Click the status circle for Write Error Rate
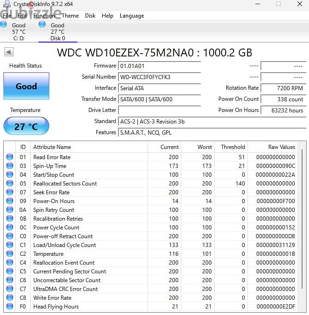This screenshot has height=315, width=309. [10, 297]
